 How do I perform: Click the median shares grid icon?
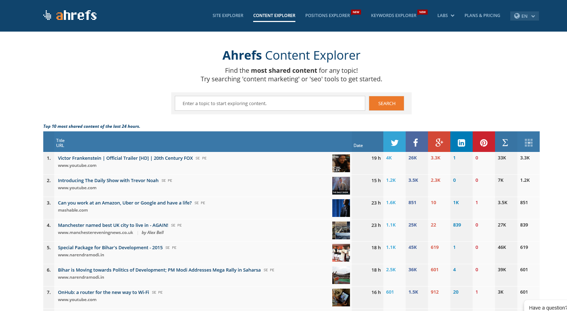tap(528, 142)
